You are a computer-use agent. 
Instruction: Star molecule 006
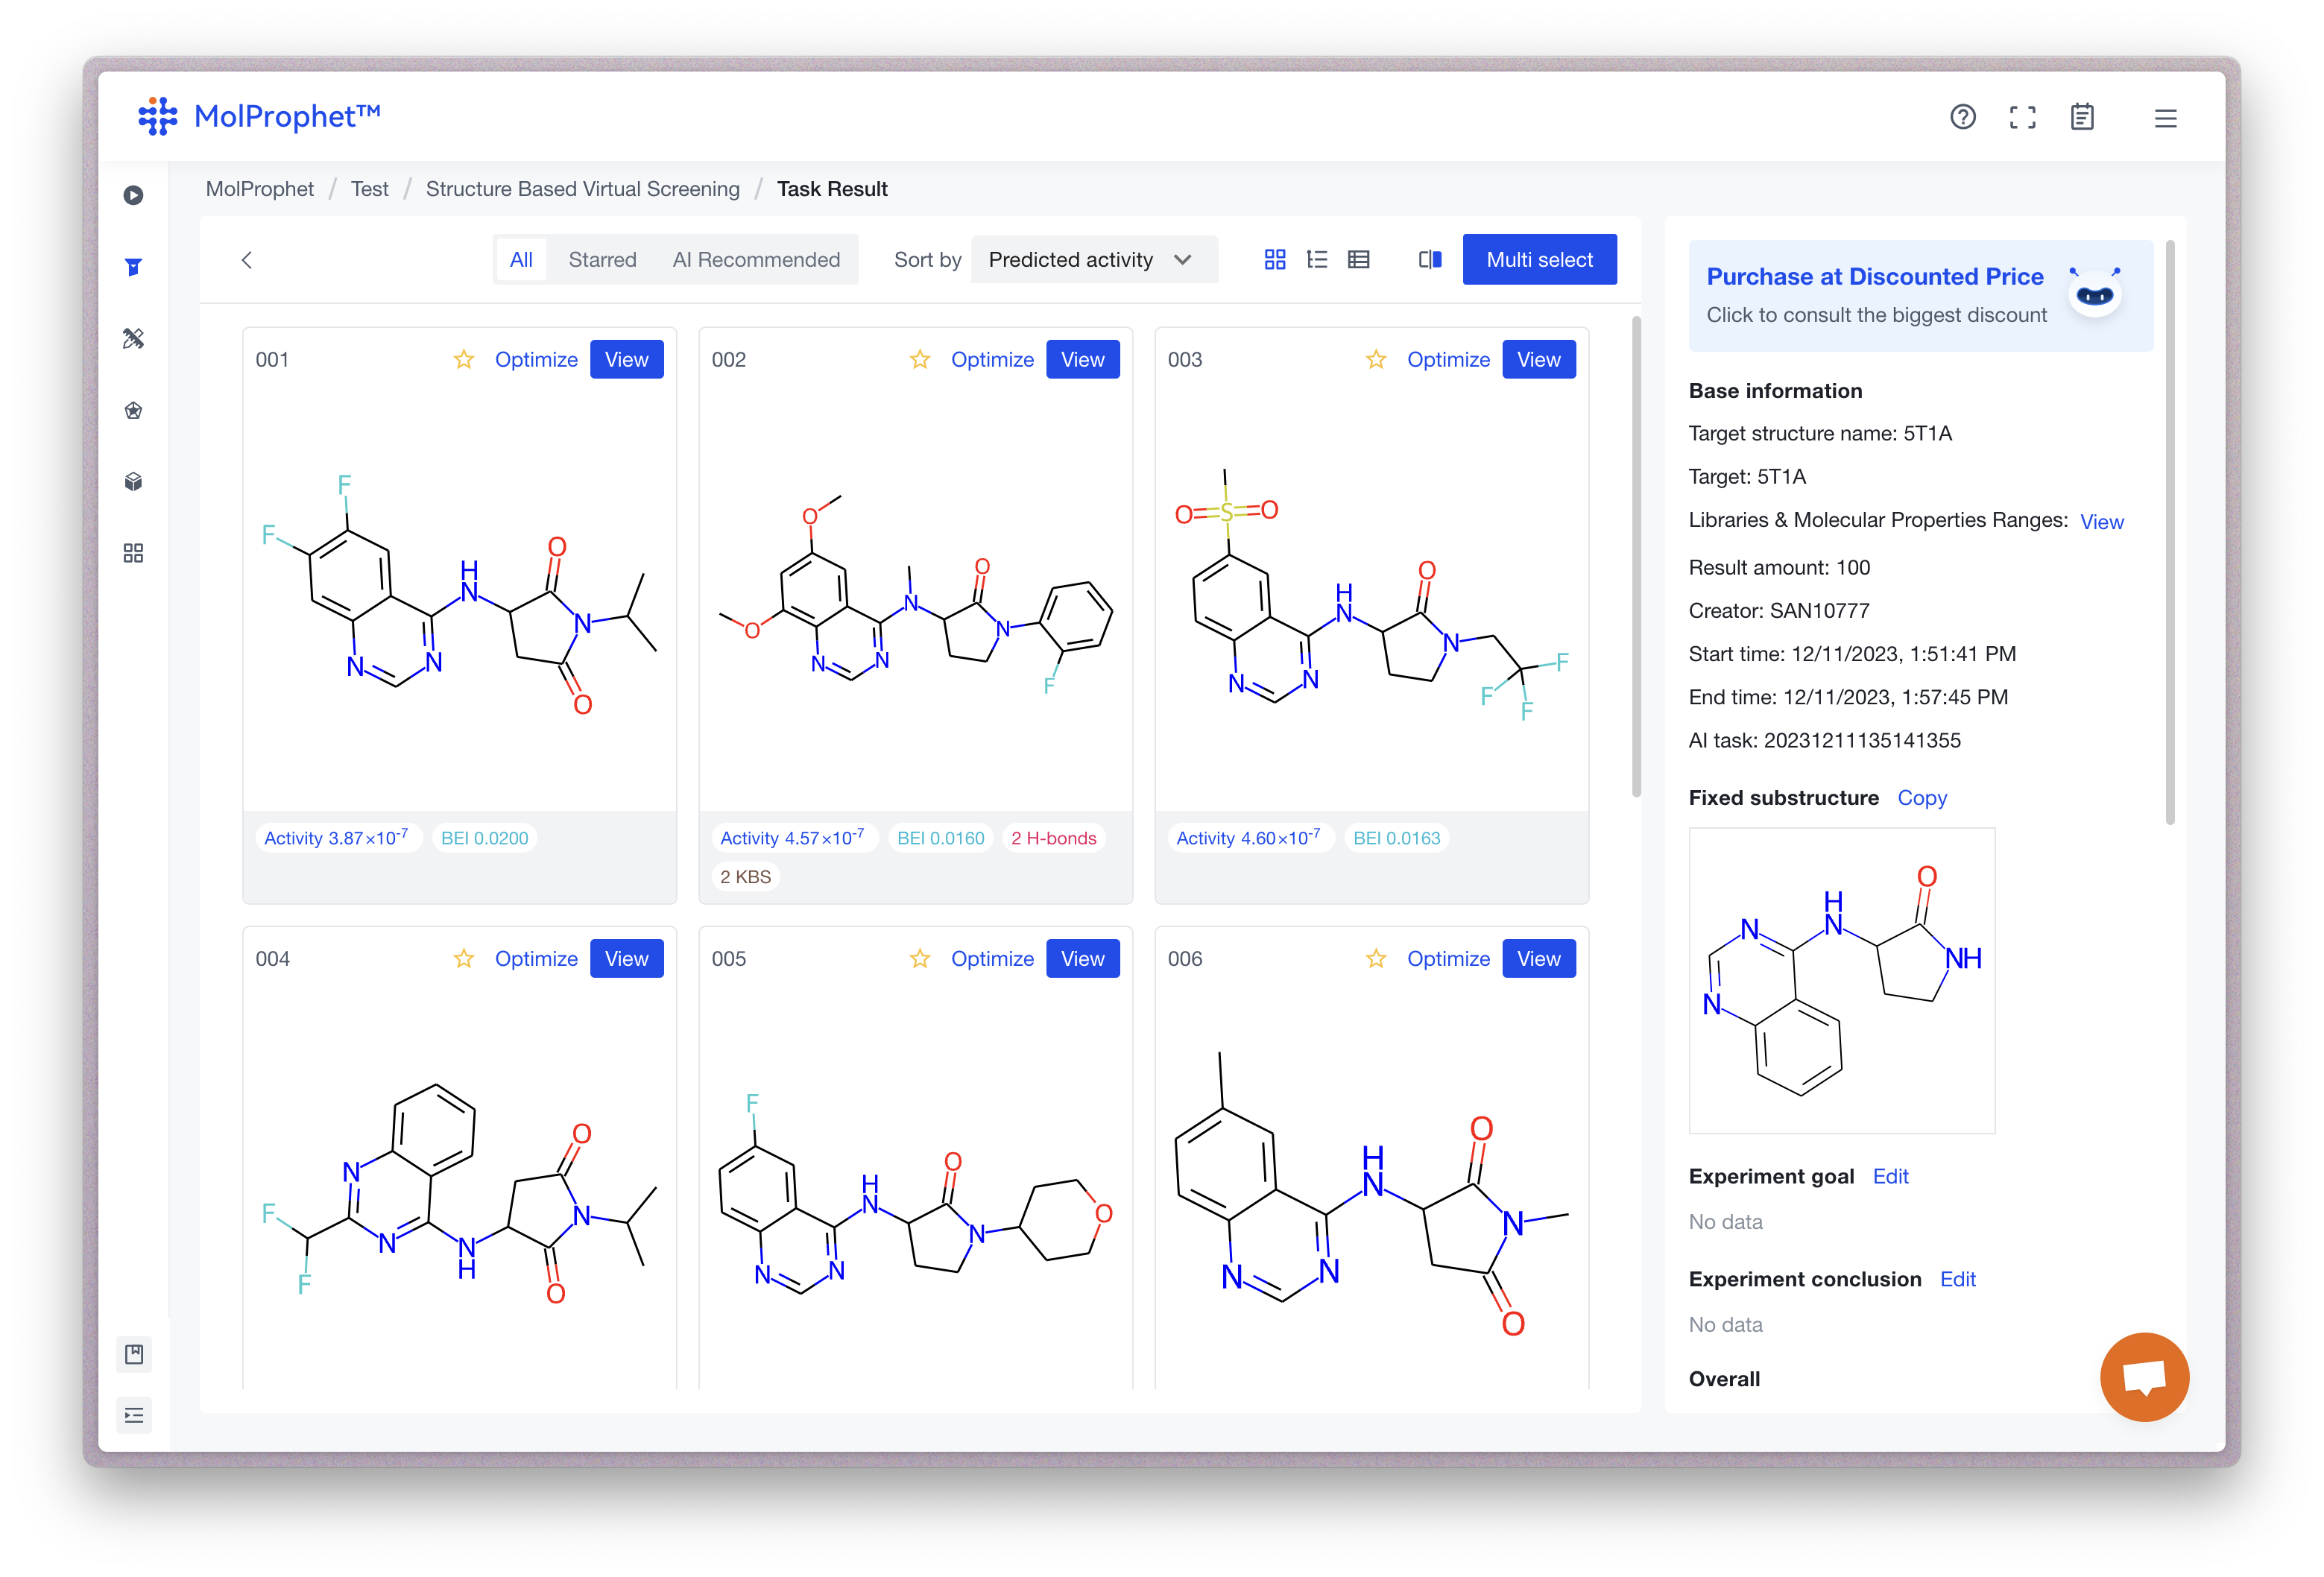1376,958
